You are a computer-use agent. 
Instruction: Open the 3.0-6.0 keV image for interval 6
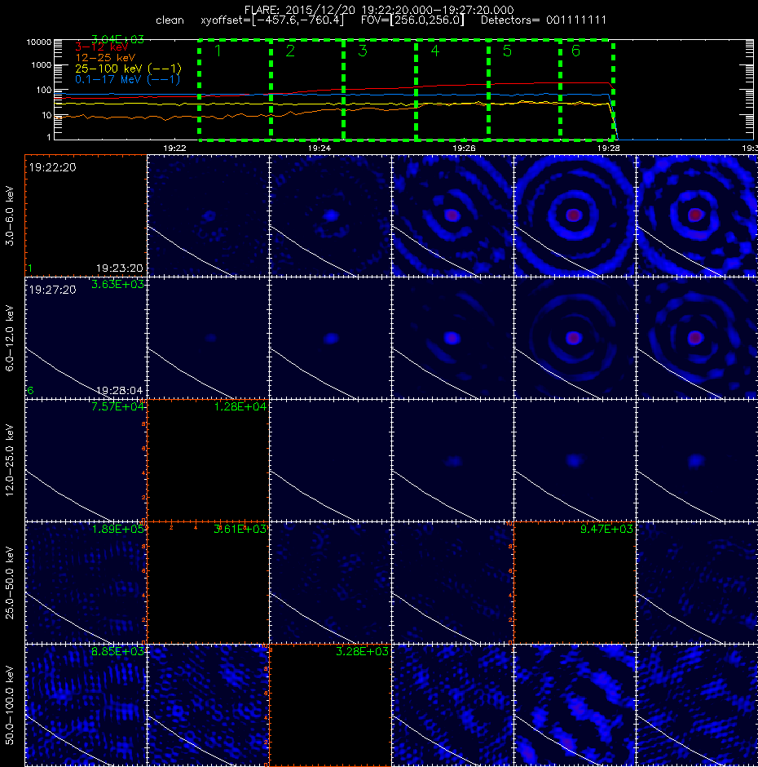click(x=698, y=215)
